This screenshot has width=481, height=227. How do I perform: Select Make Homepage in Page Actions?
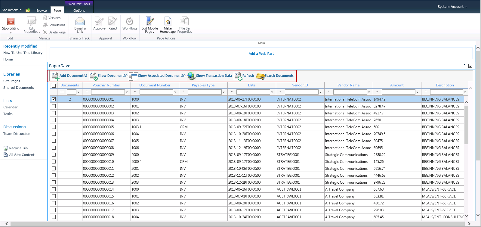click(x=168, y=21)
